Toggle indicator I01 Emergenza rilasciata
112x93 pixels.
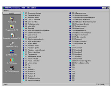click(x=23, y=13)
